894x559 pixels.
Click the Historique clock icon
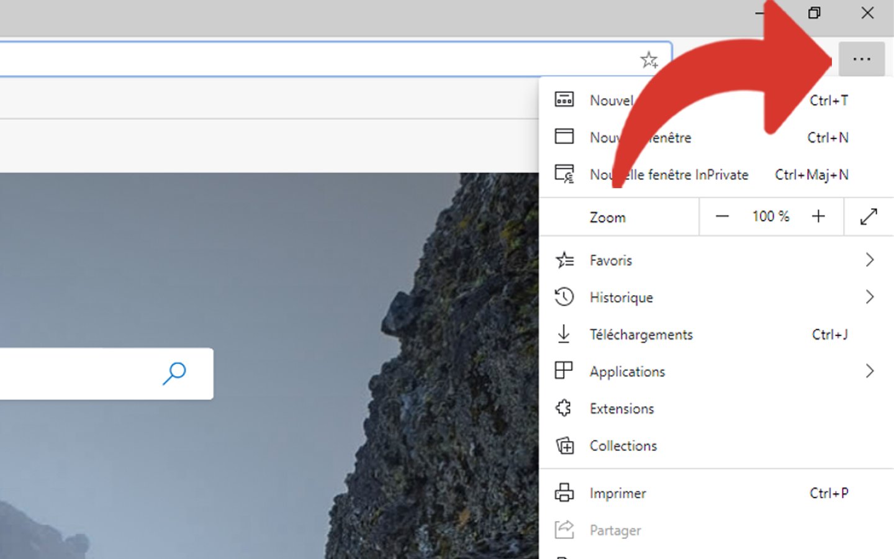pyautogui.click(x=564, y=297)
